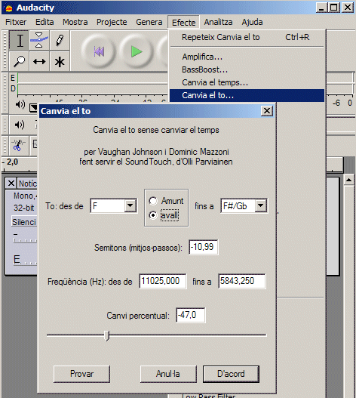
Task: Select the Draw pencil tool
Action: click(60, 40)
